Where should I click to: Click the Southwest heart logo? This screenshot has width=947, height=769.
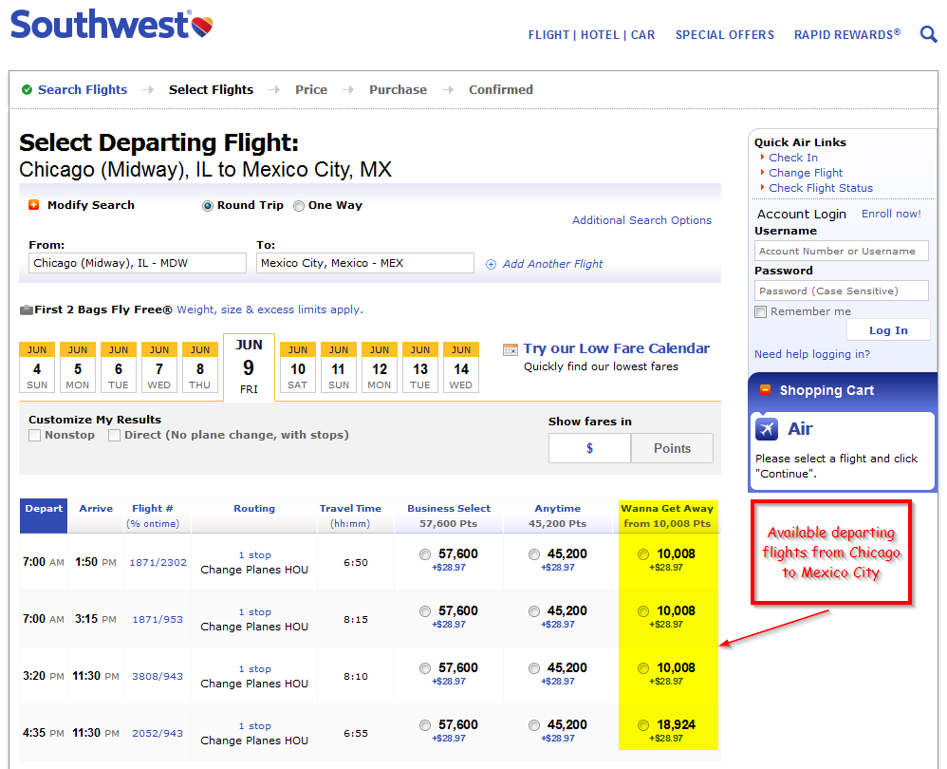pyautogui.click(x=202, y=26)
